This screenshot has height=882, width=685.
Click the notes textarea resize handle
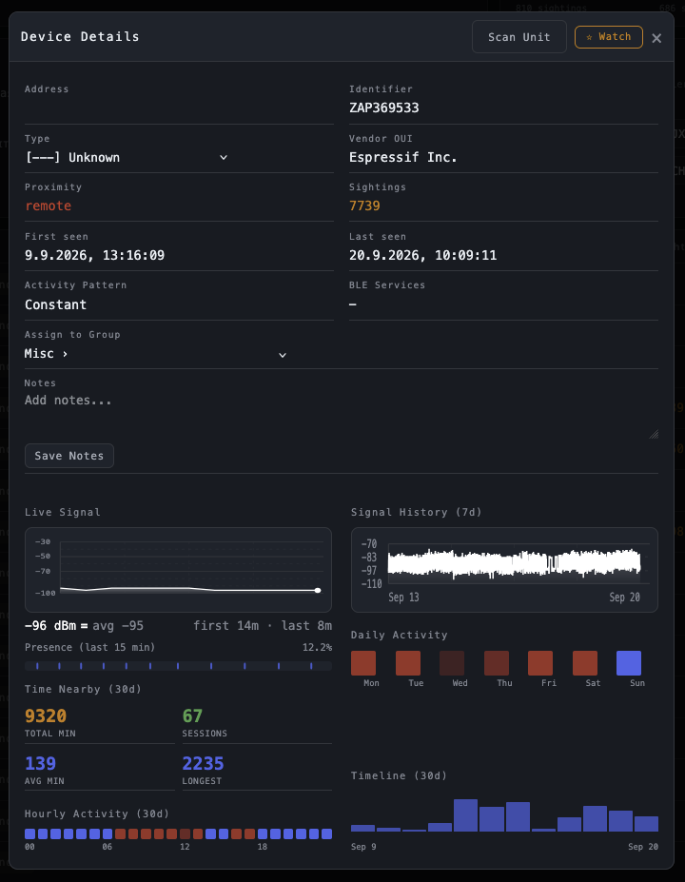click(654, 434)
